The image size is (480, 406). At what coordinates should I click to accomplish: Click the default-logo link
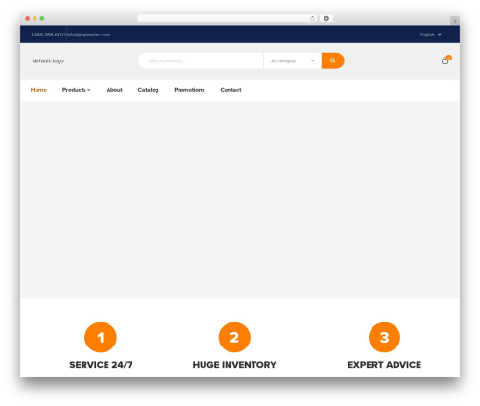point(48,60)
